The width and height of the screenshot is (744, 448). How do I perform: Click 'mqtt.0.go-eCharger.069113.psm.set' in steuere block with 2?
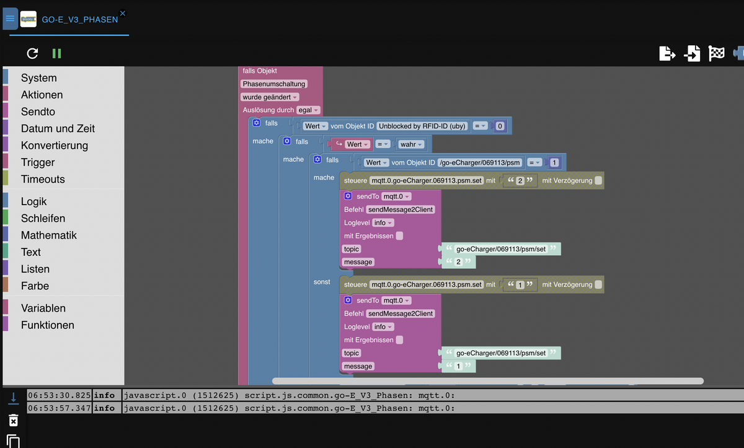(x=426, y=180)
